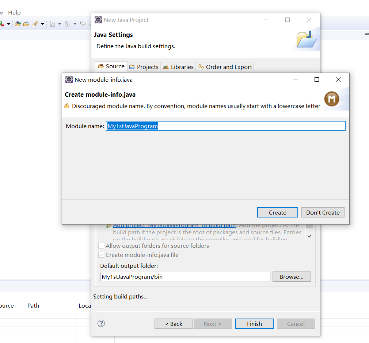Click the Previous Annotation toolbar icon
This screenshot has width=369, height=343.
tap(68, 24)
